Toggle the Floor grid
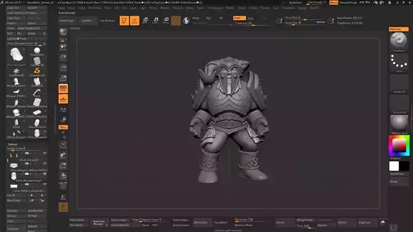 click(63, 99)
